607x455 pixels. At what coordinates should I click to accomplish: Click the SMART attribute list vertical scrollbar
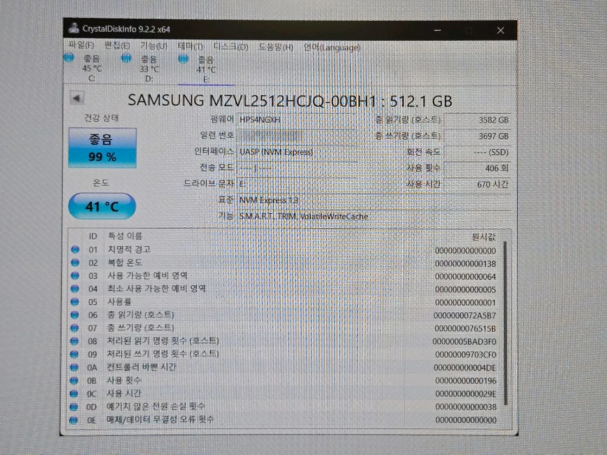[505, 323]
